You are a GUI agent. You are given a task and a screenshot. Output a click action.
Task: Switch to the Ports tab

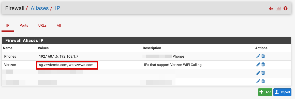[24, 25]
